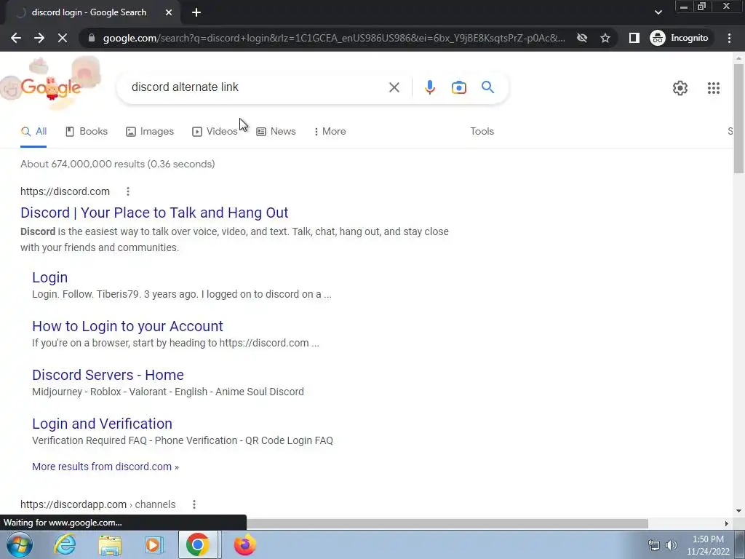Search by image with the camera icon
The image size is (745, 559).
[x=459, y=87]
